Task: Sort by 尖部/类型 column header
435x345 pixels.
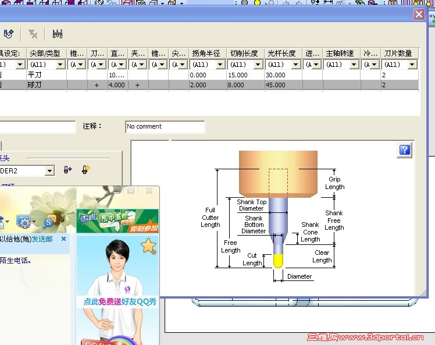Action: coord(47,53)
